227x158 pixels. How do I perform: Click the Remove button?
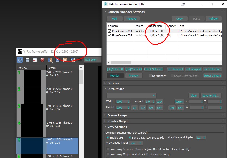[x=131, y=19]
